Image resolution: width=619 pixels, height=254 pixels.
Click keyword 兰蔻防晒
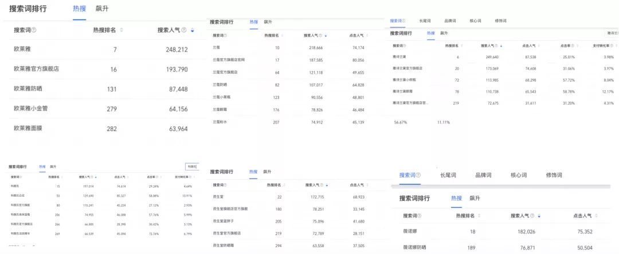(220, 85)
